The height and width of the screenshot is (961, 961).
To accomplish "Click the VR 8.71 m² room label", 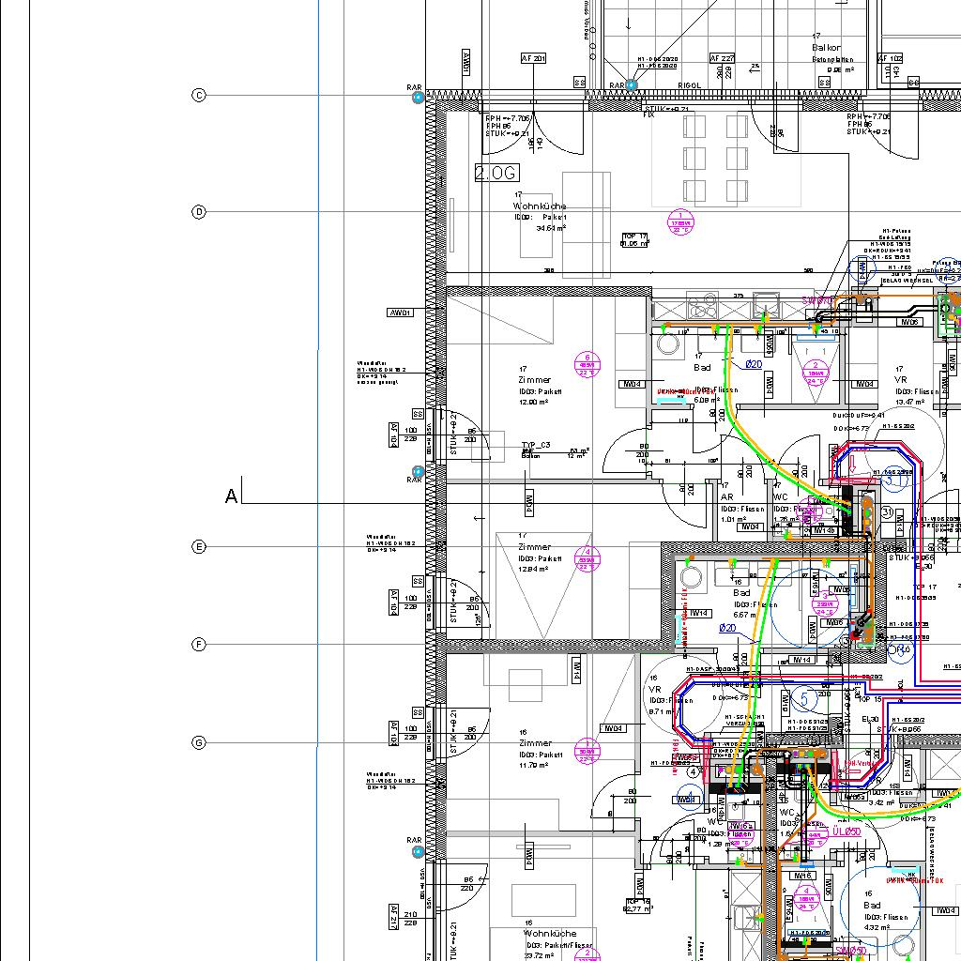I will coord(670,695).
